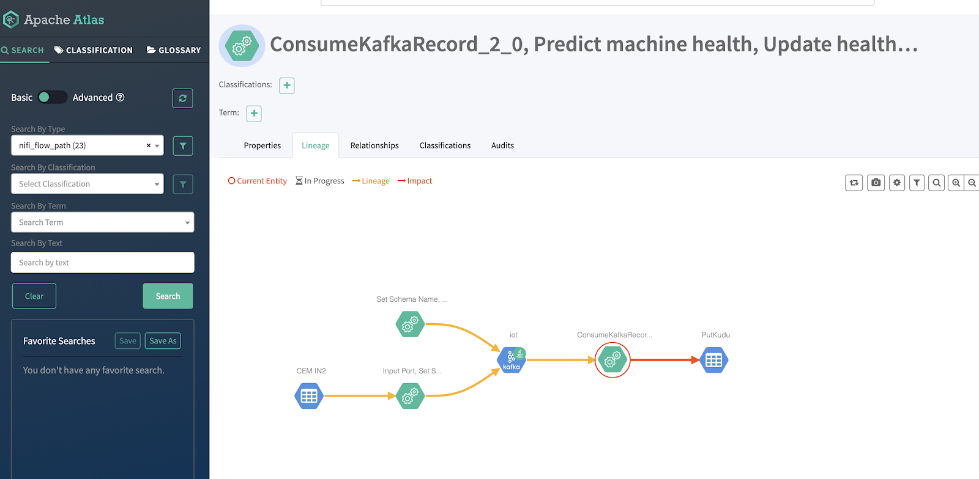Select the PutKudu table node
This screenshot has height=479, width=979.
pyautogui.click(x=713, y=360)
